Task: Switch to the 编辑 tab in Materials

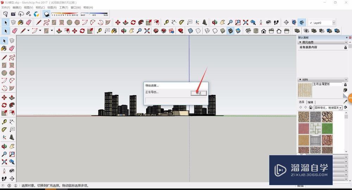Action: coord(310,102)
